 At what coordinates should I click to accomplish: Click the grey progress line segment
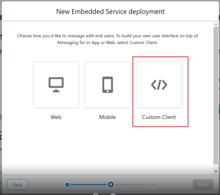click(133, 185)
